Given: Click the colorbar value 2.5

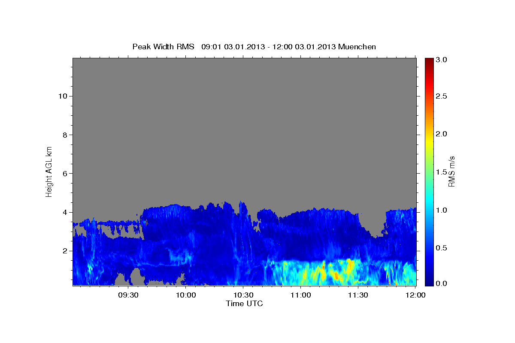Looking at the screenshot, I should 442,96.
